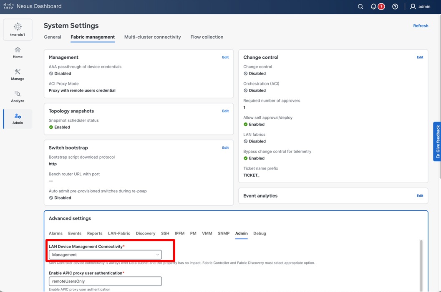441x292 pixels.
Task: Click Refresh to reload System Settings
Action: 421,25
